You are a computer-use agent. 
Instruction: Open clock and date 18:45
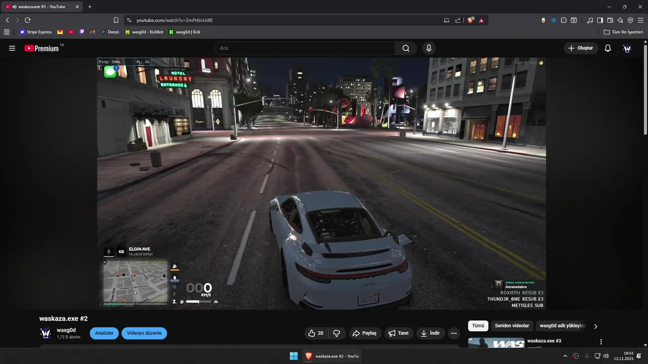(624, 356)
